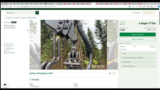
Task: Expand the 'Frakt' section
Action: 137,53
